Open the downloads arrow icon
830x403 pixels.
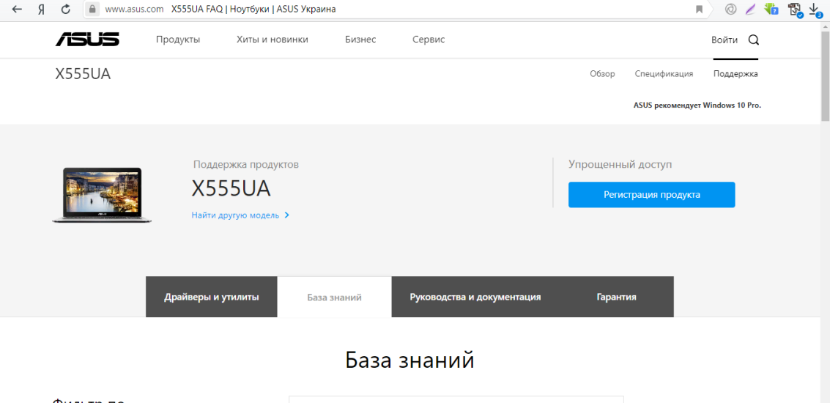pos(815,10)
